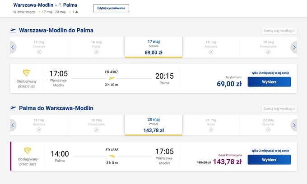Image resolution: width=307 pixels, height=184 pixels.
Task: Pick 18 maj Niedziela in outbound carousel
Action: (x=211, y=47)
